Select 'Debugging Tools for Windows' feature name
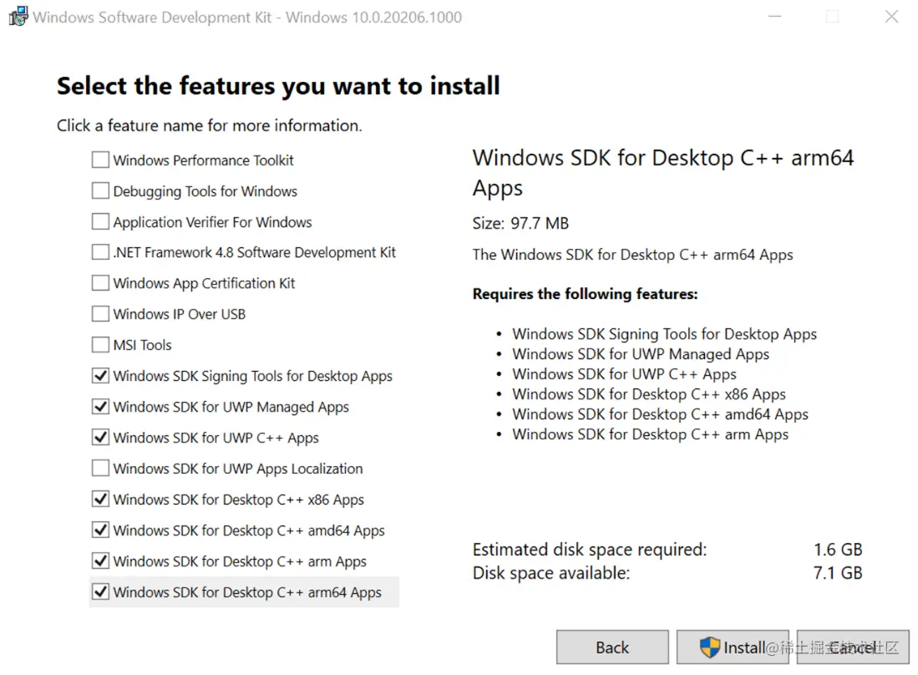 (x=205, y=191)
